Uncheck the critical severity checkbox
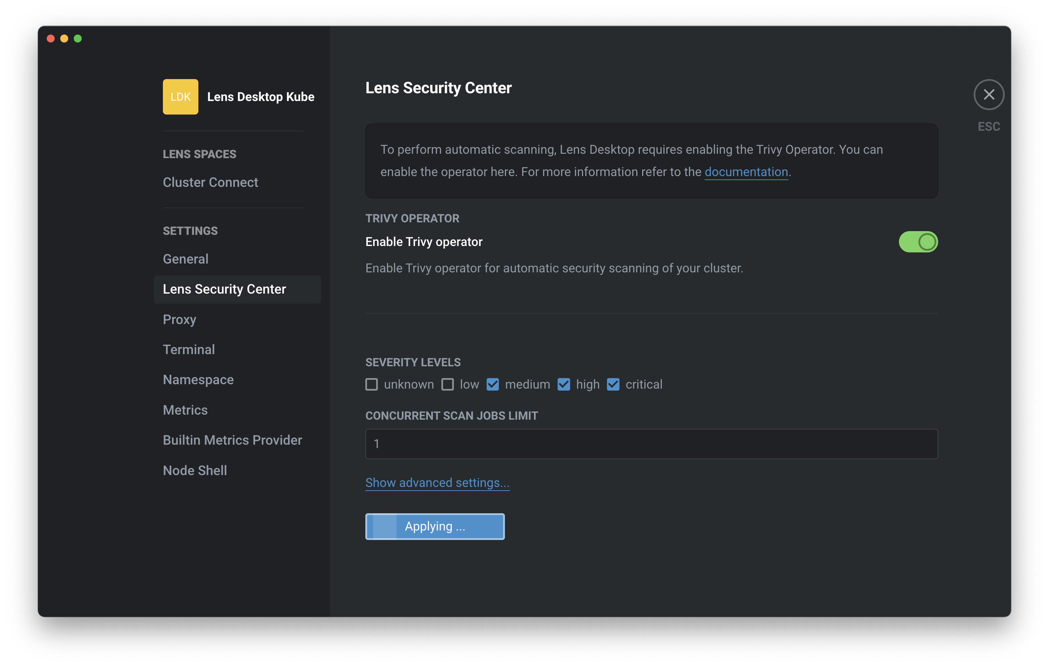1049x667 pixels. 613,384
